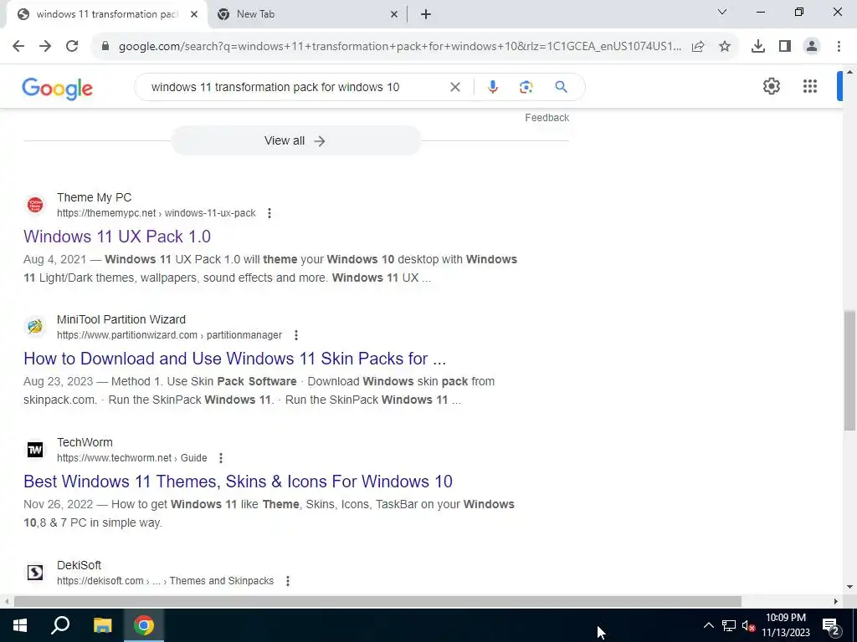This screenshot has height=642, width=857.
Task: Open Google quick settings gear
Action: click(771, 86)
